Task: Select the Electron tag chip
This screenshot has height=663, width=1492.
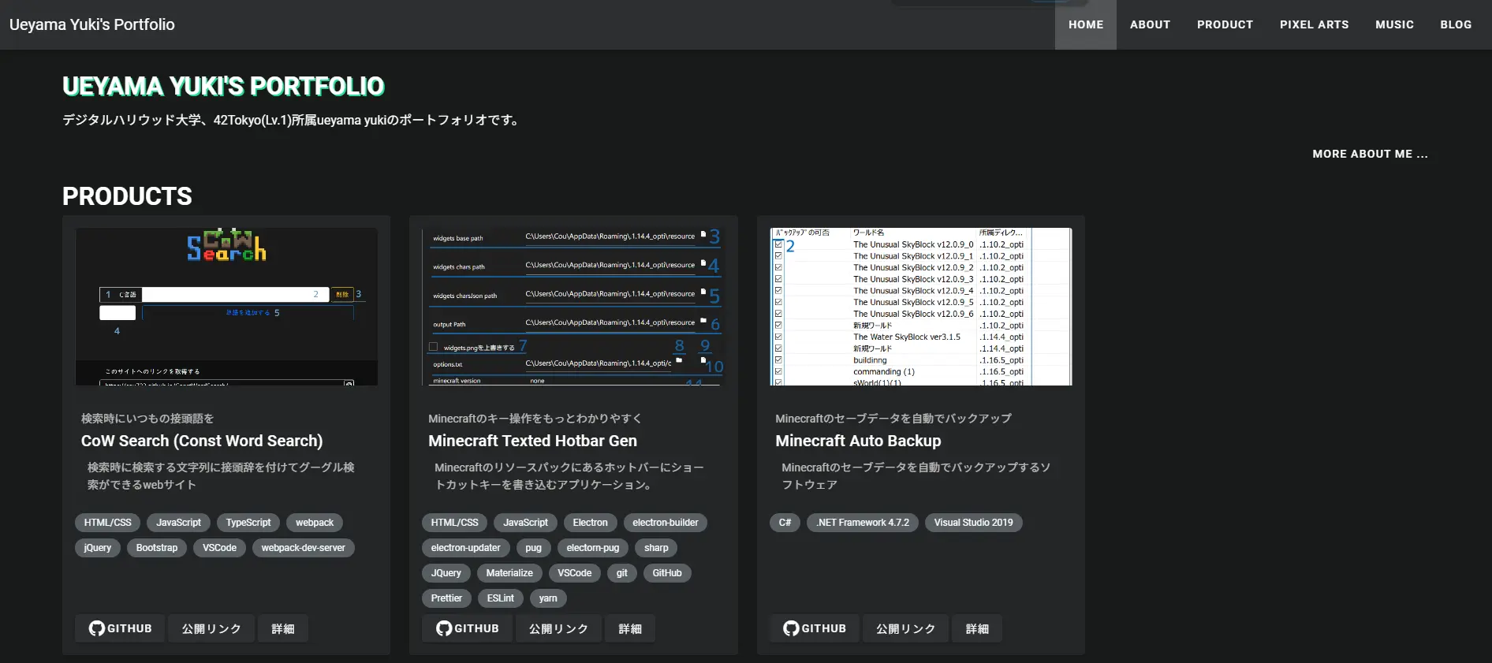Action: point(590,523)
